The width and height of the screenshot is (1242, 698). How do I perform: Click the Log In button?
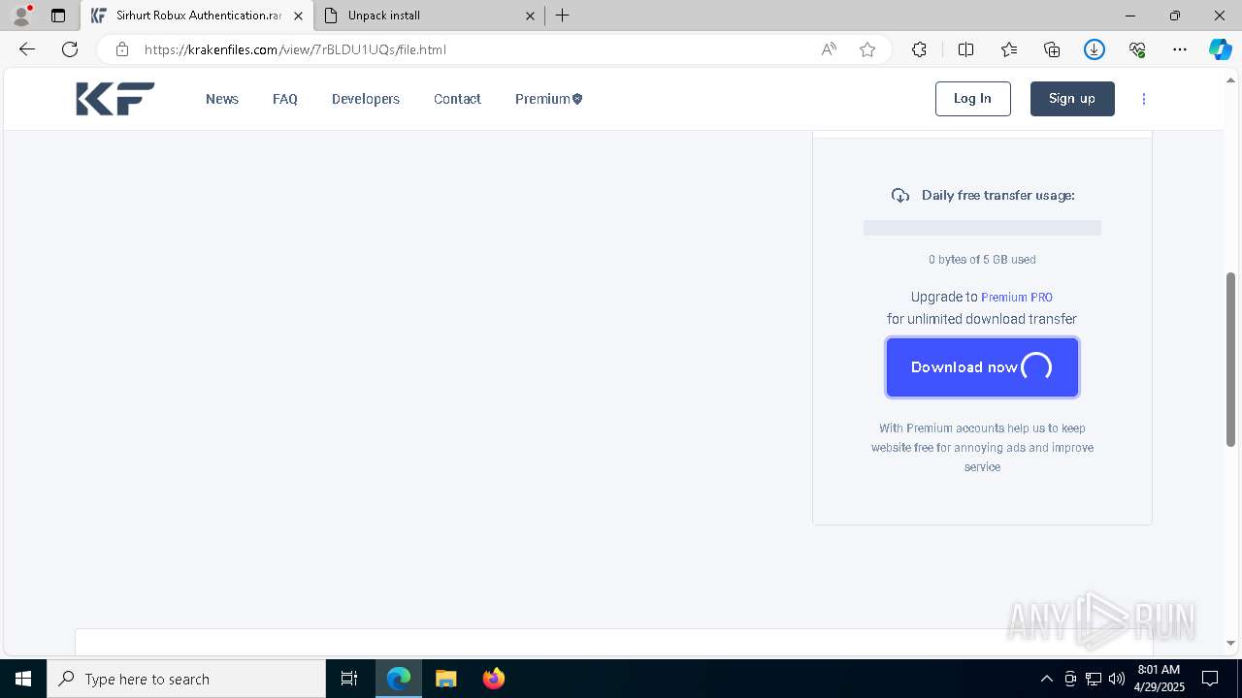[972, 99]
